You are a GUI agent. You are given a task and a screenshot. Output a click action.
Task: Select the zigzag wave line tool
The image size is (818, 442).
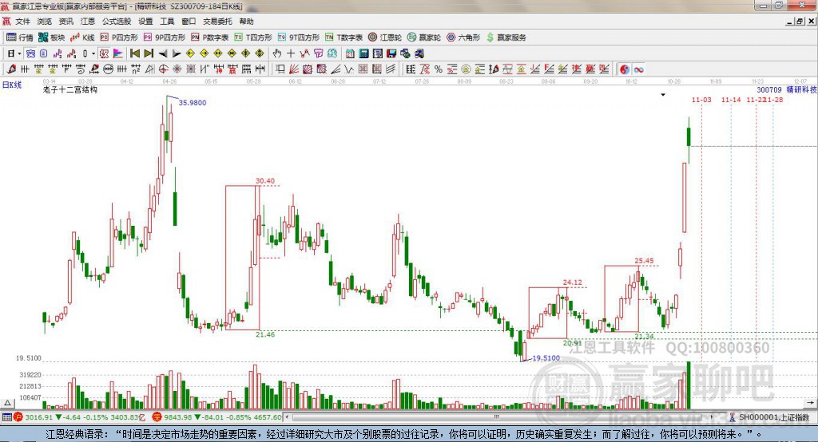click(x=348, y=69)
